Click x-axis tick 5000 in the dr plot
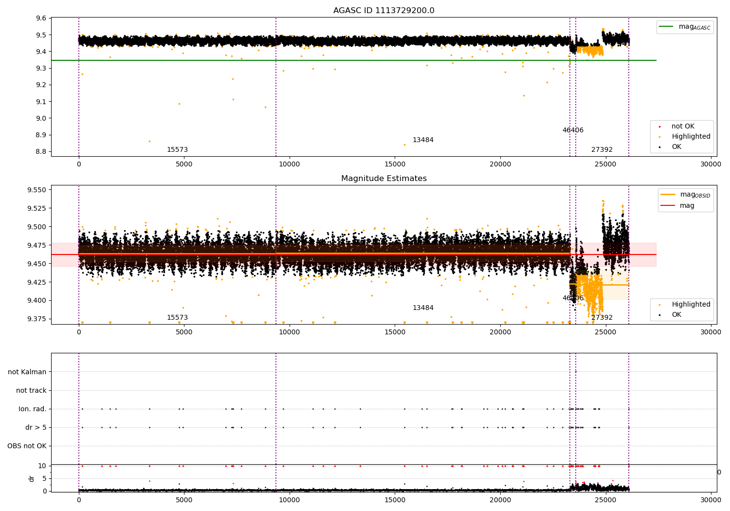This screenshot has height=511, width=730. [x=184, y=500]
